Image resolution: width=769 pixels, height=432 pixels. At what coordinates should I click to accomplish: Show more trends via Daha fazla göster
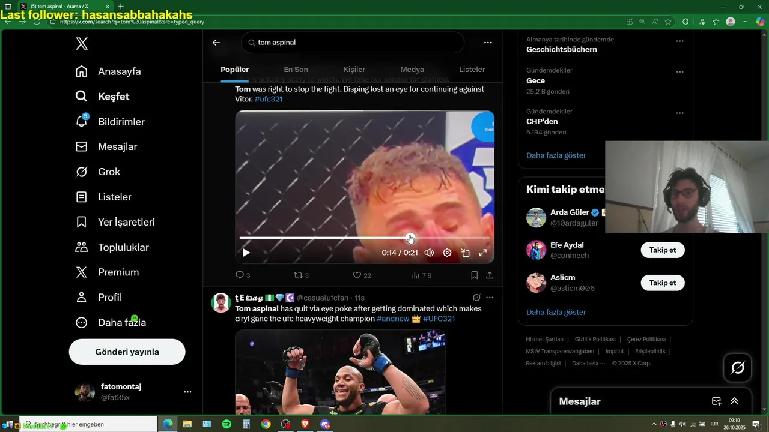pos(556,155)
